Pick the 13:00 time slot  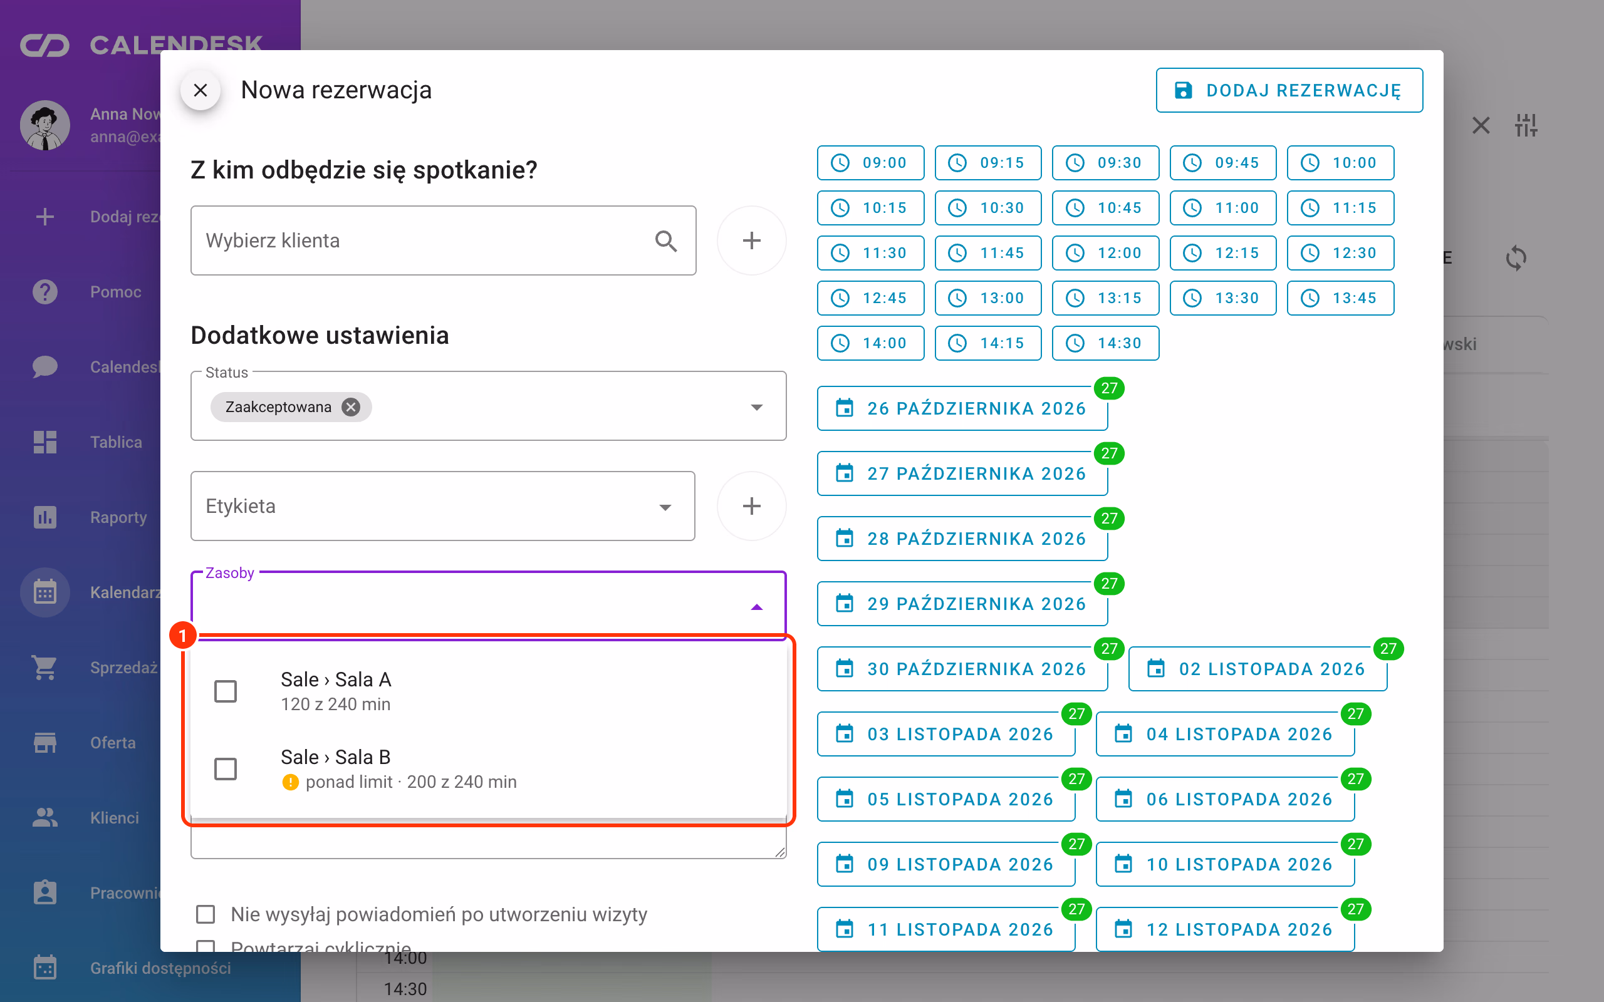tap(987, 298)
